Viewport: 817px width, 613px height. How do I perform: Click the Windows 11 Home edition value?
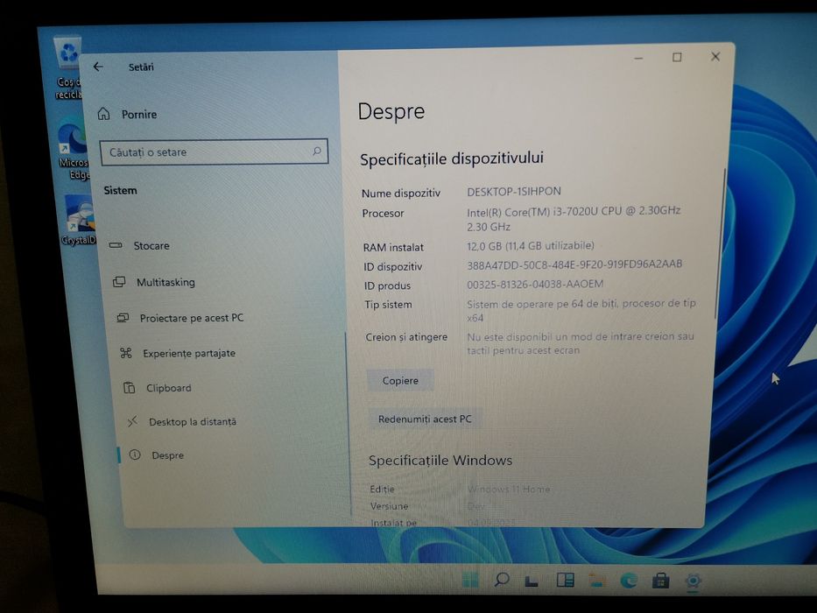click(x=509, y=489)
